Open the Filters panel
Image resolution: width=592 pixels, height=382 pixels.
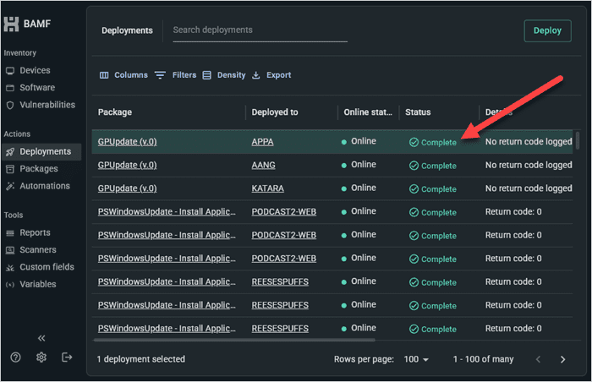[176, 75]
